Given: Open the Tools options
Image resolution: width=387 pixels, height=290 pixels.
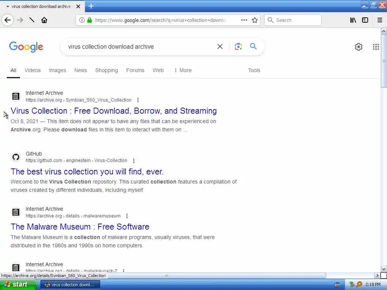Looking at the screenshot, I should click(254, 70).
